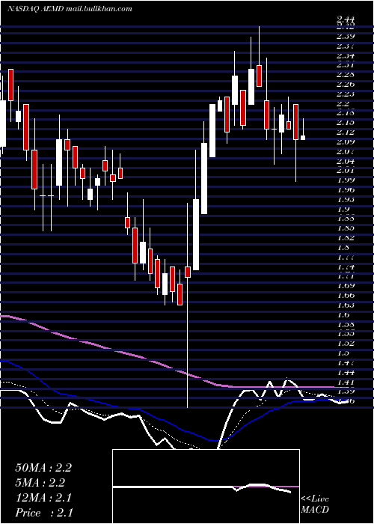Viewport: 374px width, 524px height.
Task: Select the 2.28 price axis label
Action: click(346, 74)
